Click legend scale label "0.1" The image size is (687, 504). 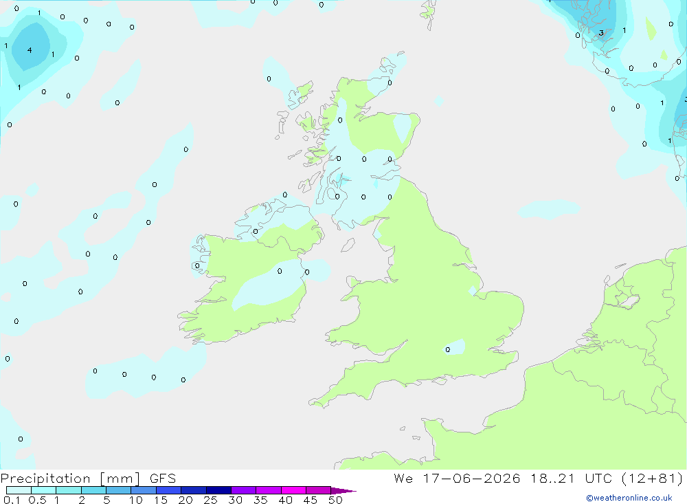pos(12,500)
